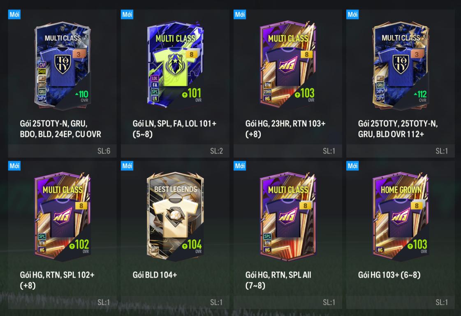The height and width of the screenshot is (316, 461).
Task: Click the 23HR class badge on 103 card
Action: (x=267, y=92)
